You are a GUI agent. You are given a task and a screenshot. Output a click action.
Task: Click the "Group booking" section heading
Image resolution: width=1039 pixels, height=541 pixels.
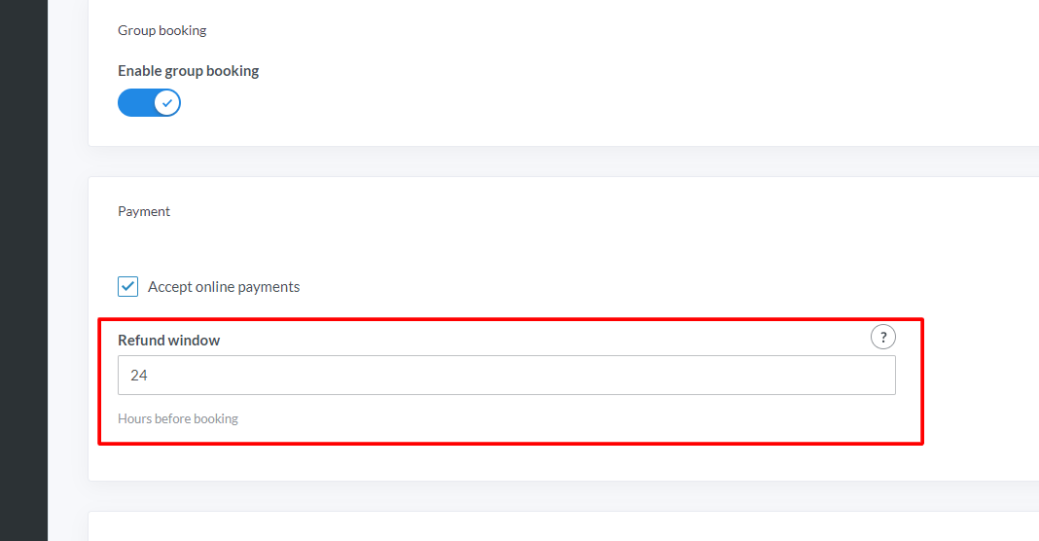click(x=161, y=30)
